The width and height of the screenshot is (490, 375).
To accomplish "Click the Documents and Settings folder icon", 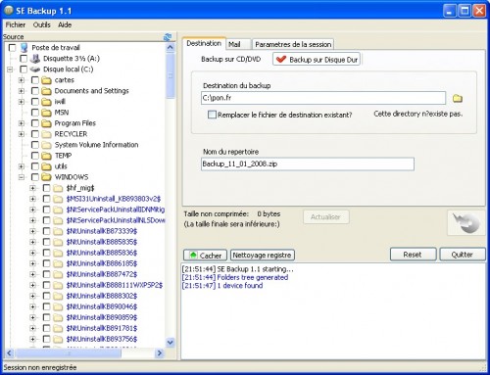I will coord(46,91).
